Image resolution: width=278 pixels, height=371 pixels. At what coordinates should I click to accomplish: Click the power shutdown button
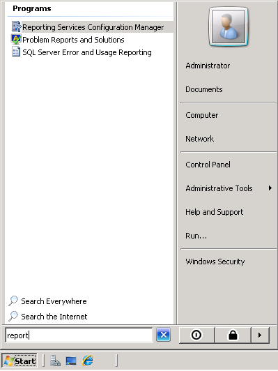[x=196, y=335]
